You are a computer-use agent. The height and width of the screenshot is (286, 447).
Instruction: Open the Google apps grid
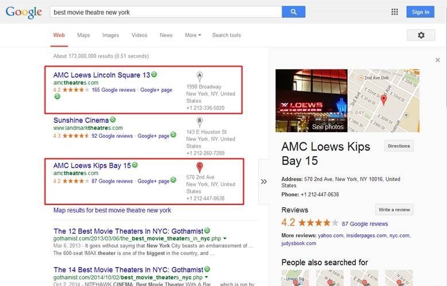coord(394,12)
